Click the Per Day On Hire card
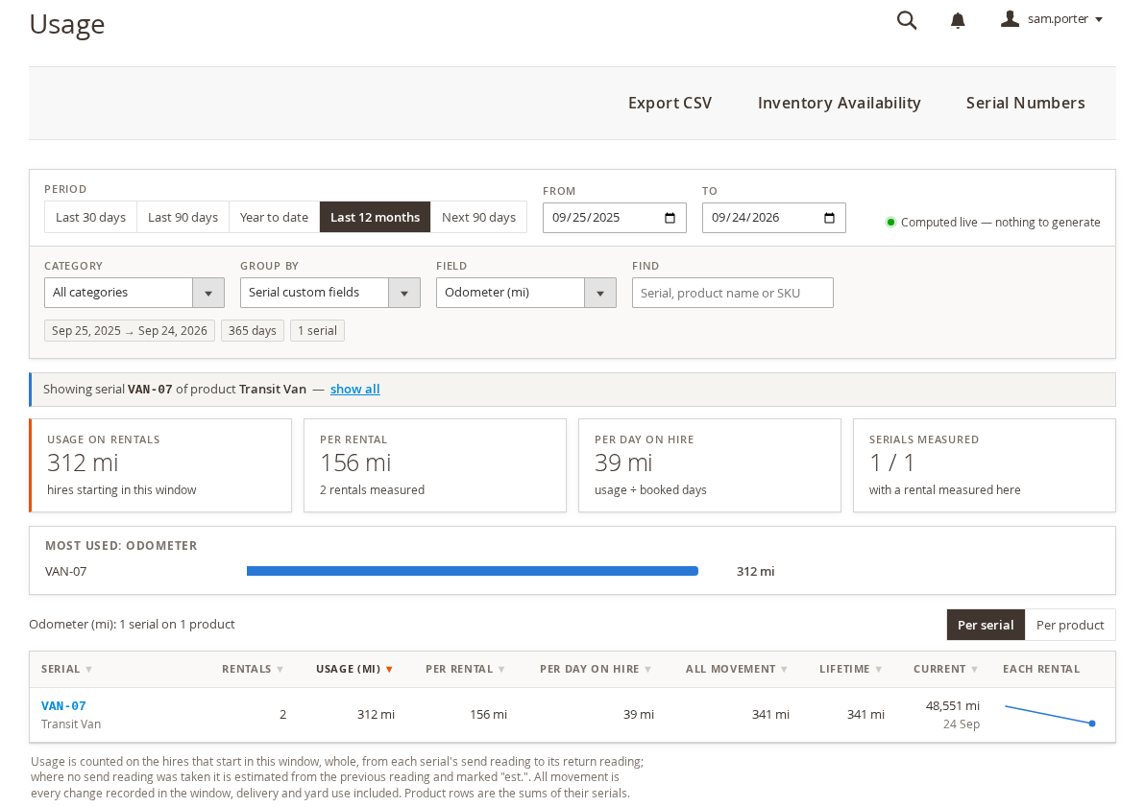The width and height of the screenshot is (1145, 807). click(710, 465)
